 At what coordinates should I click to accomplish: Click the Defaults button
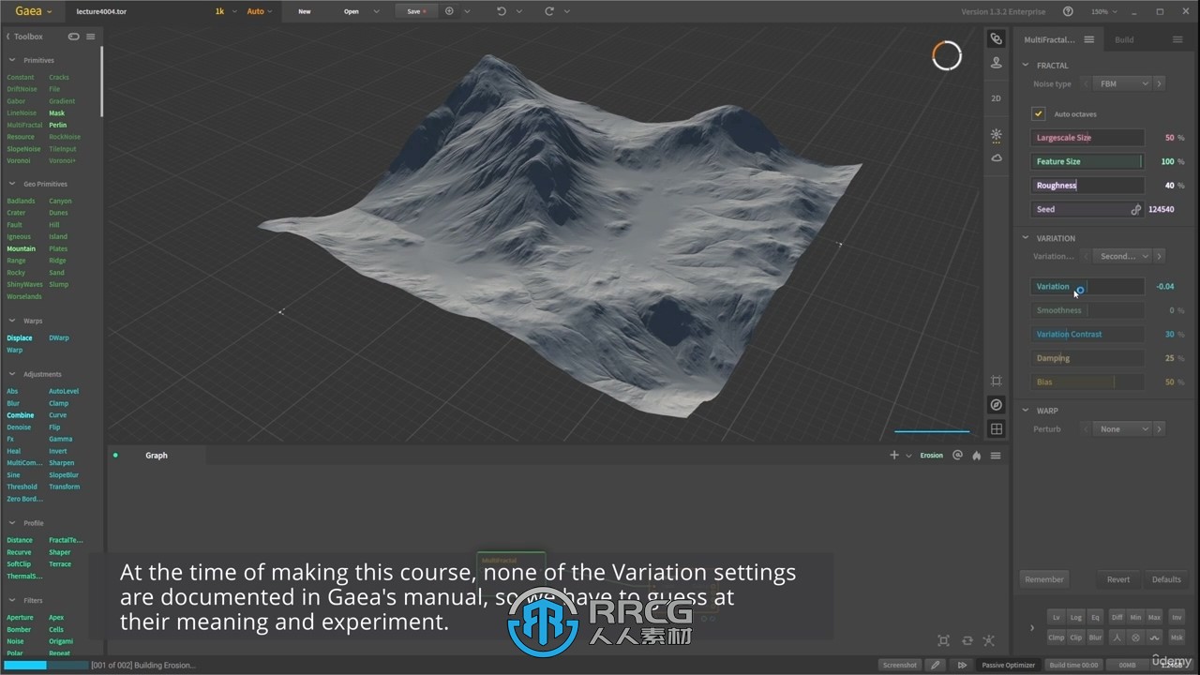(1166, 579)
